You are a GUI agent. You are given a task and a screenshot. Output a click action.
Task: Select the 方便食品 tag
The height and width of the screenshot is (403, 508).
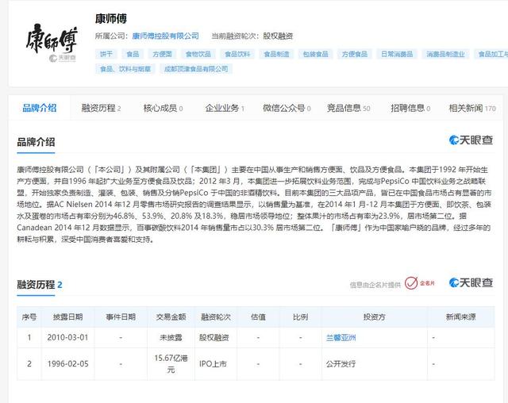pos(355,54)
